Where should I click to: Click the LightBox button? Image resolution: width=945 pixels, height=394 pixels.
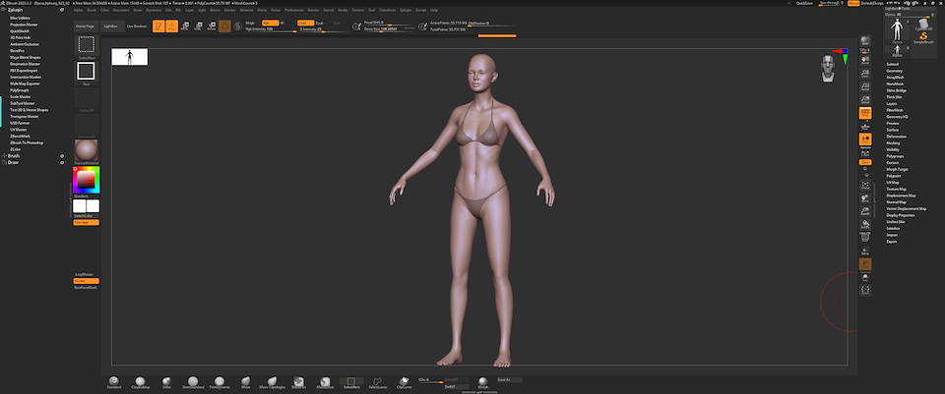(110, 26)
